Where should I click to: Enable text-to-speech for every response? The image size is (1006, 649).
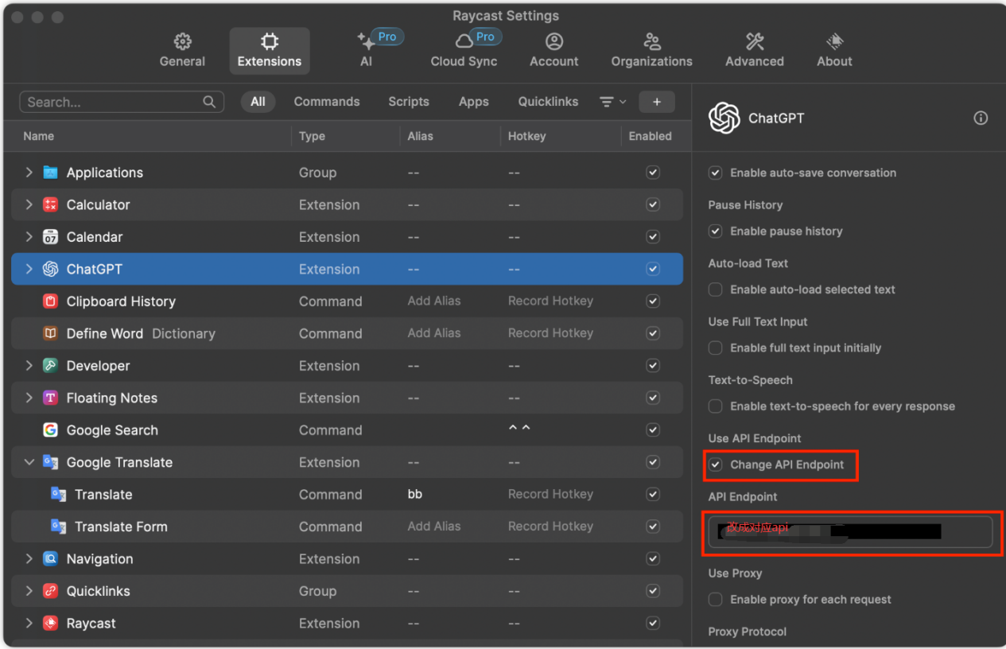[716, 406]
